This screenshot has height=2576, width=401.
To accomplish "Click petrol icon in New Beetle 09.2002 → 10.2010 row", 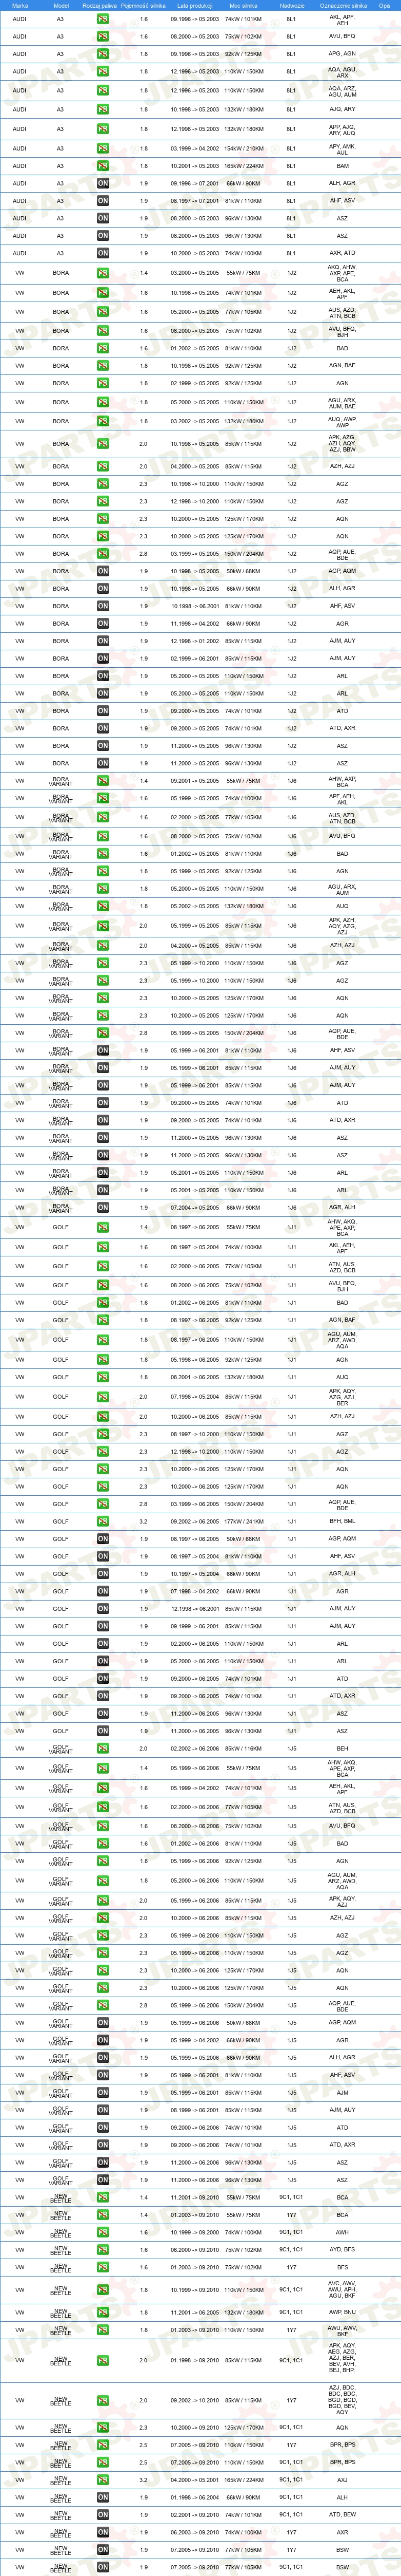I will coord(103,2400).
